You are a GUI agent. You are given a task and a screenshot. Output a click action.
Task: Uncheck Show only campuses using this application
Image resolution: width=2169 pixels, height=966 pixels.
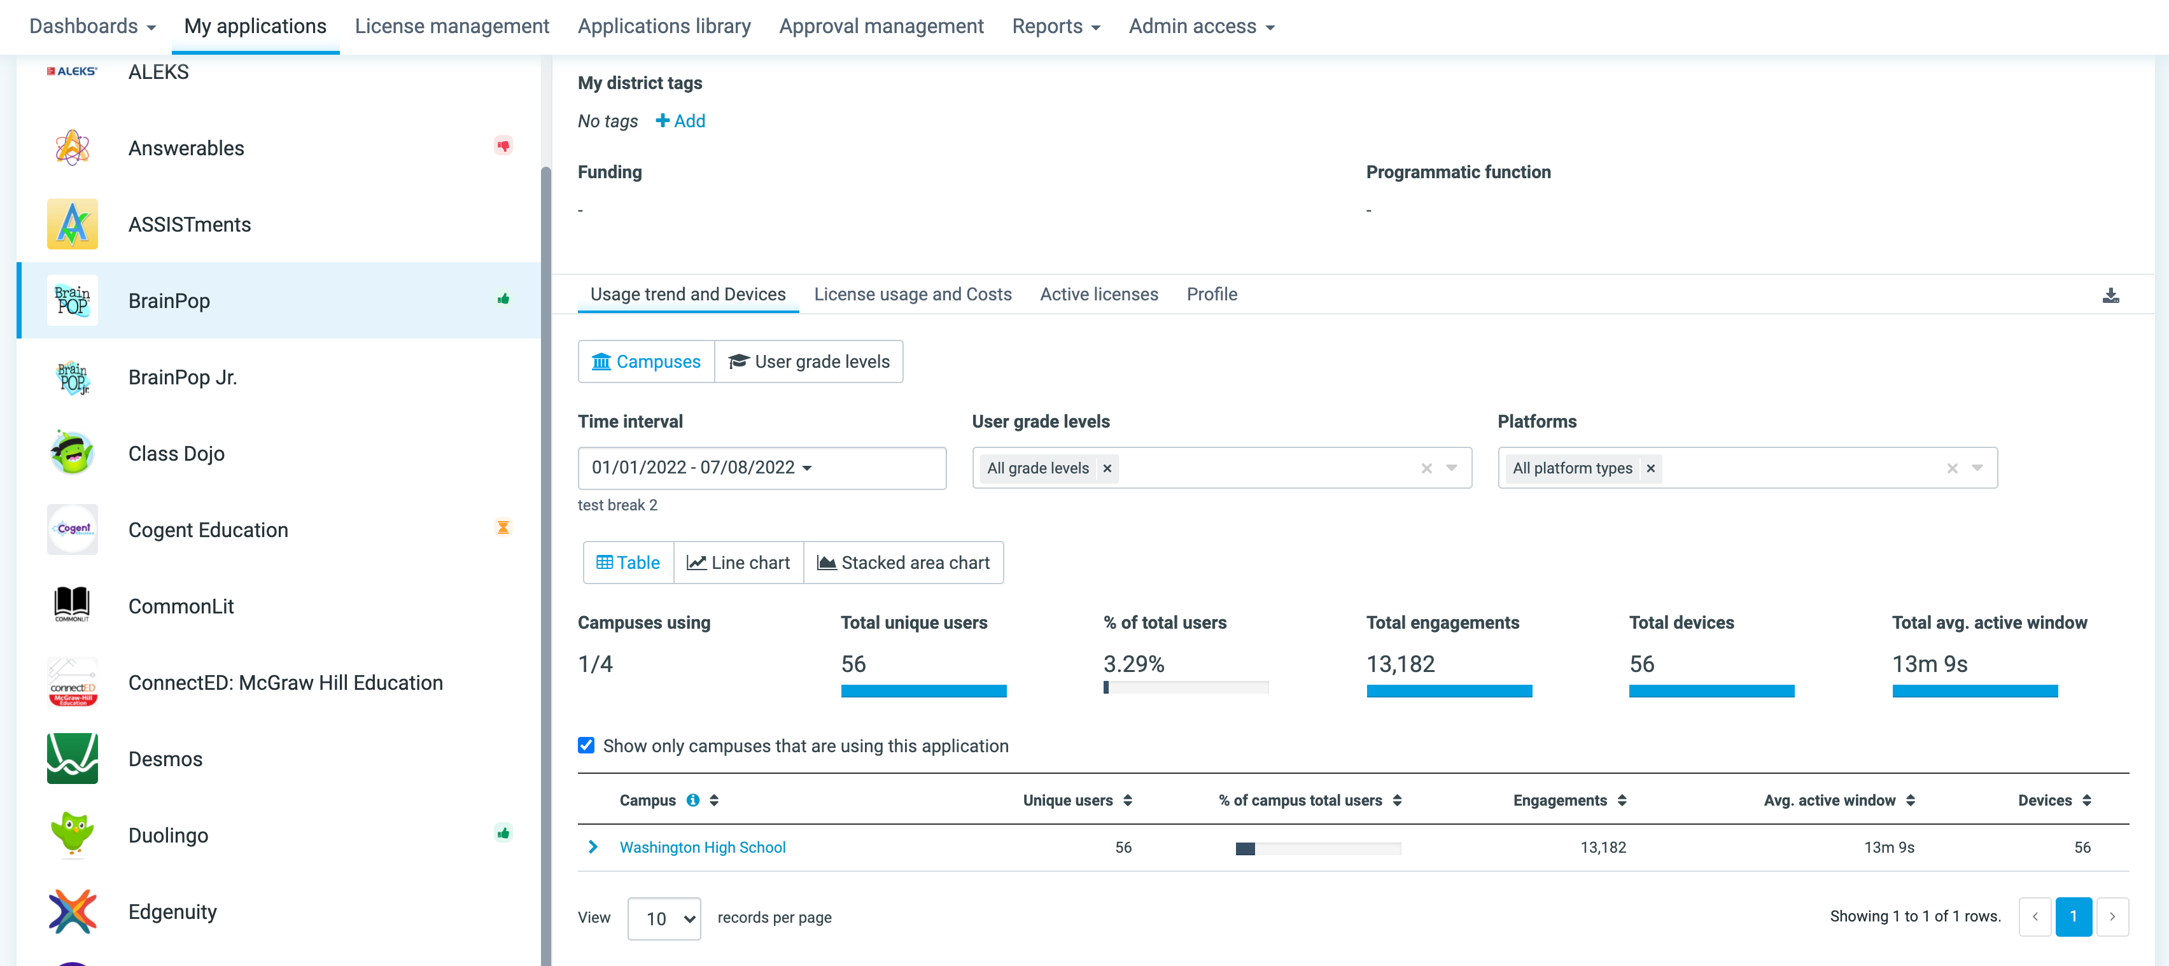586,745
